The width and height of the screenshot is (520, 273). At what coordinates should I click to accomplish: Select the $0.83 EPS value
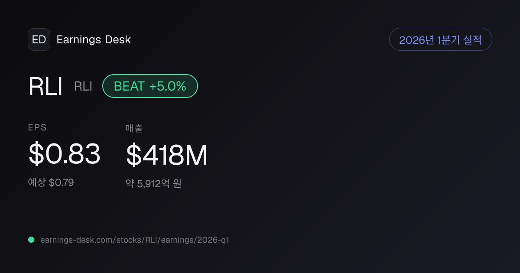65,154
